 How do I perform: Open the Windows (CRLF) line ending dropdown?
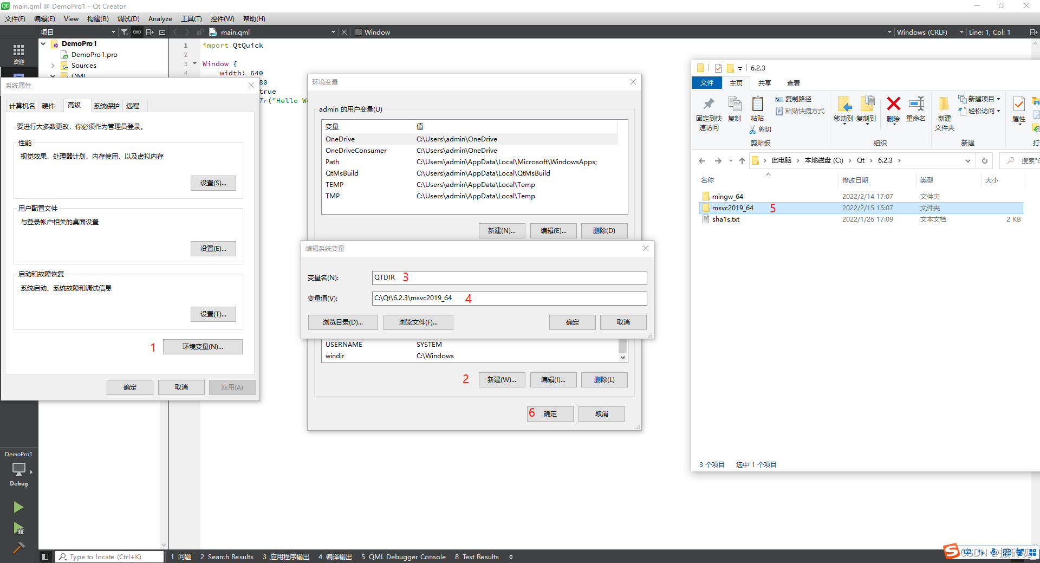961,32
